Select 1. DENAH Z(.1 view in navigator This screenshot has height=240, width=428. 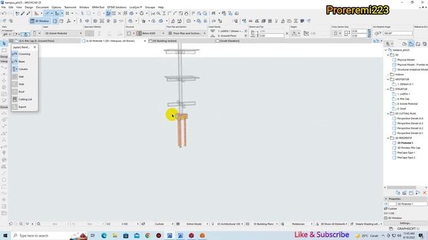[x=405, y=84]
